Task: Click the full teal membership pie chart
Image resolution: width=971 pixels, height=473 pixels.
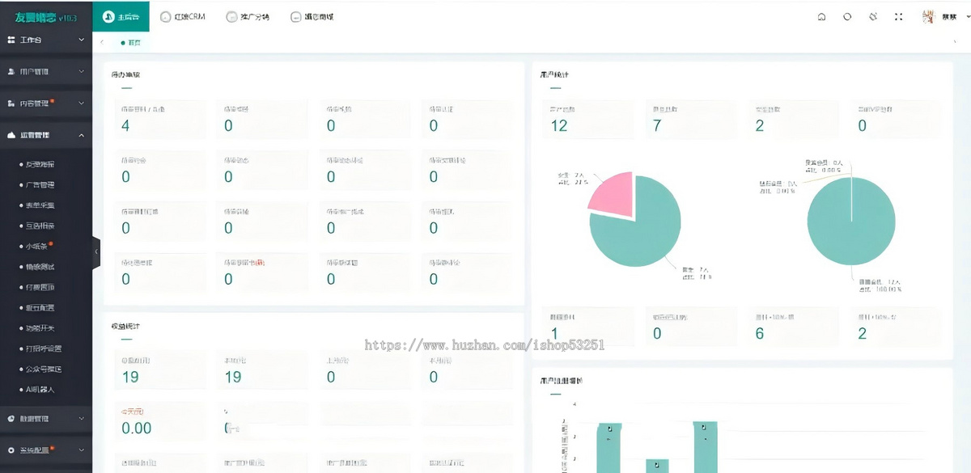Action: tap(851, 222)
